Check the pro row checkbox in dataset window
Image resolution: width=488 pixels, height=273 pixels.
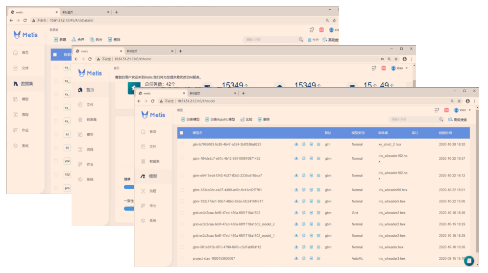click(x=56, y=188)
